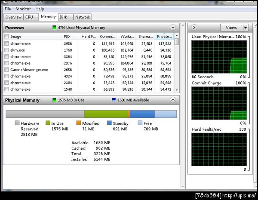
Task: Select the Memory tab
Action: 48,17
